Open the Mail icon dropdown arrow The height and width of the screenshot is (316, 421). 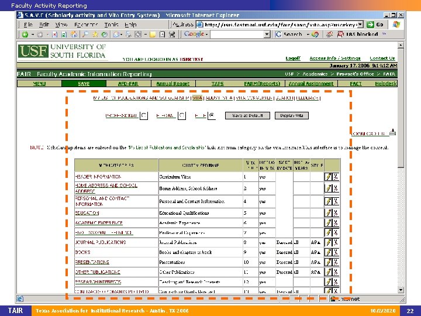coord(122,35)
